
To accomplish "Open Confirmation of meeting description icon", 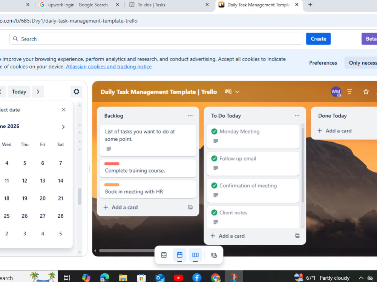I will coord(216,195).
